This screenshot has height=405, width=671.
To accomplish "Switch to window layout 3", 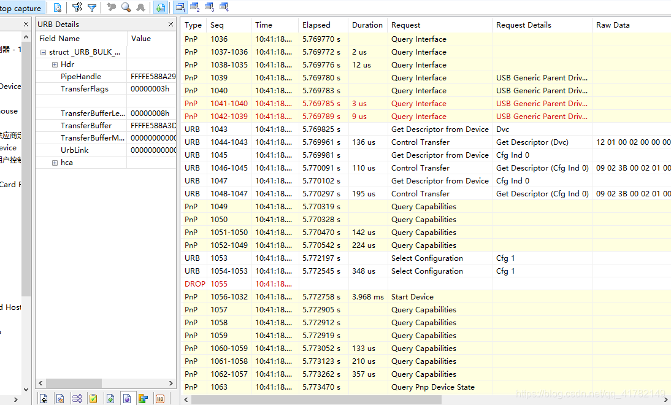I will click(209, 7).
